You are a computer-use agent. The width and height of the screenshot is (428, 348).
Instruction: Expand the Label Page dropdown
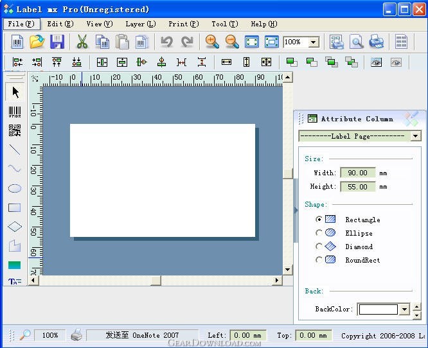coord(415,136)
